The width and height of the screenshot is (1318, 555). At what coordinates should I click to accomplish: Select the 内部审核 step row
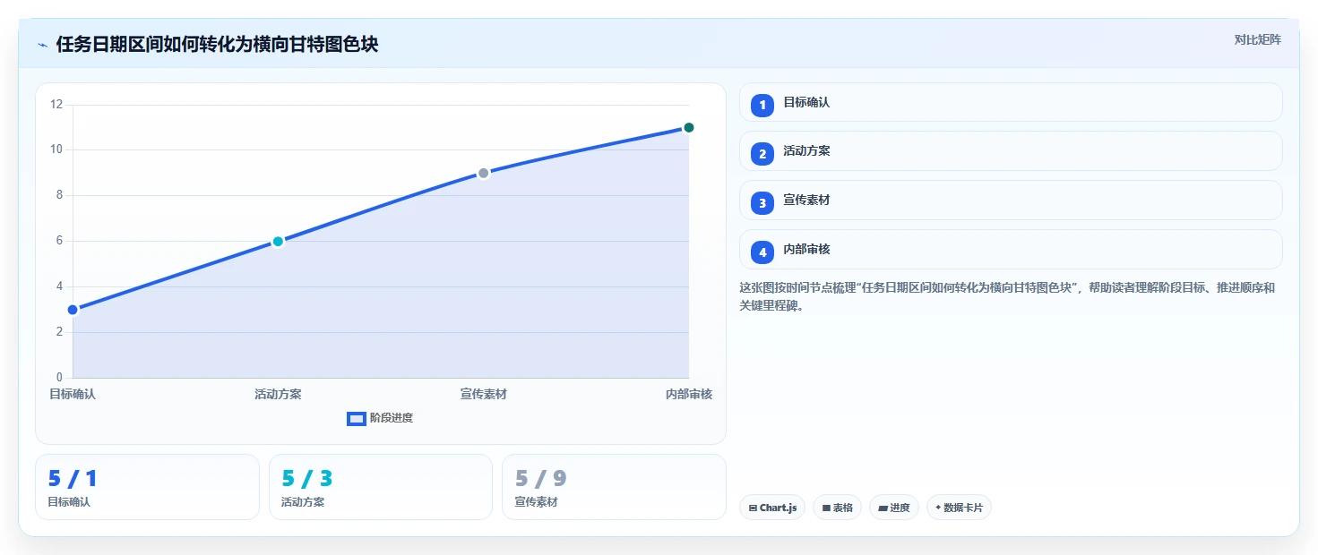pyautogui.click(x=1011, y=250)
